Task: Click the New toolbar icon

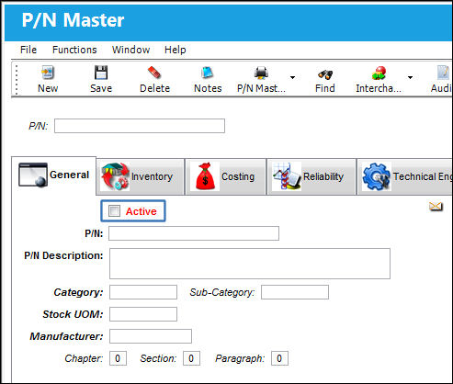Action: (x=48, y=73)
